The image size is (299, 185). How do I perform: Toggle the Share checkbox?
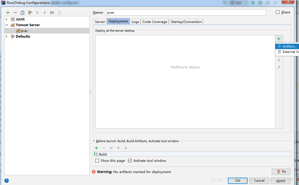pyautogui.click(x=278, y=12)
